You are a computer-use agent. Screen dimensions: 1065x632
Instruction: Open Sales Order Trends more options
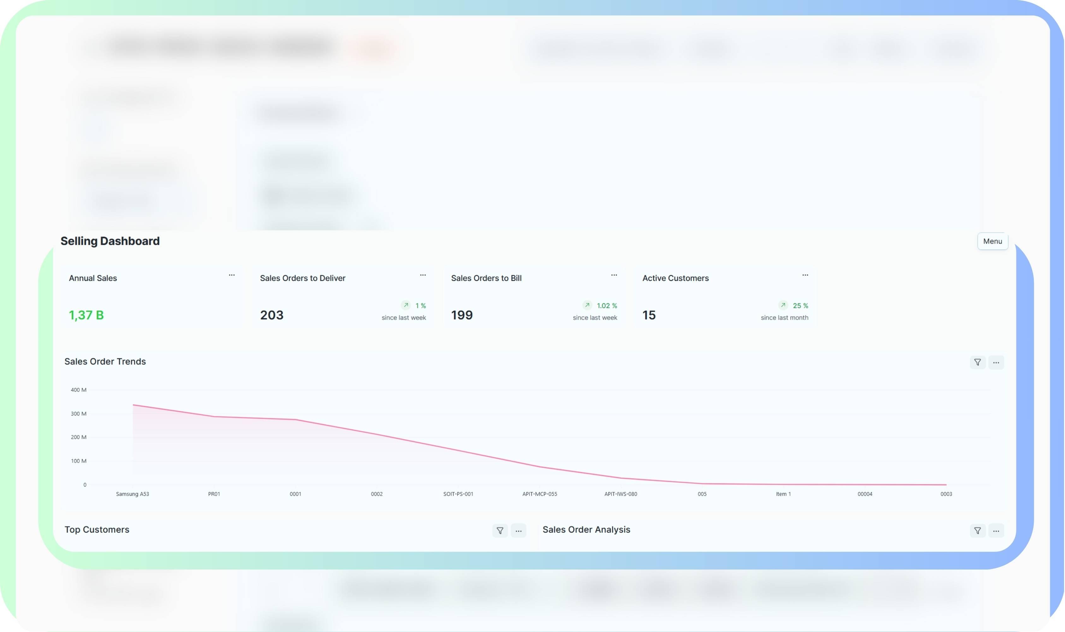click(996, 363)
